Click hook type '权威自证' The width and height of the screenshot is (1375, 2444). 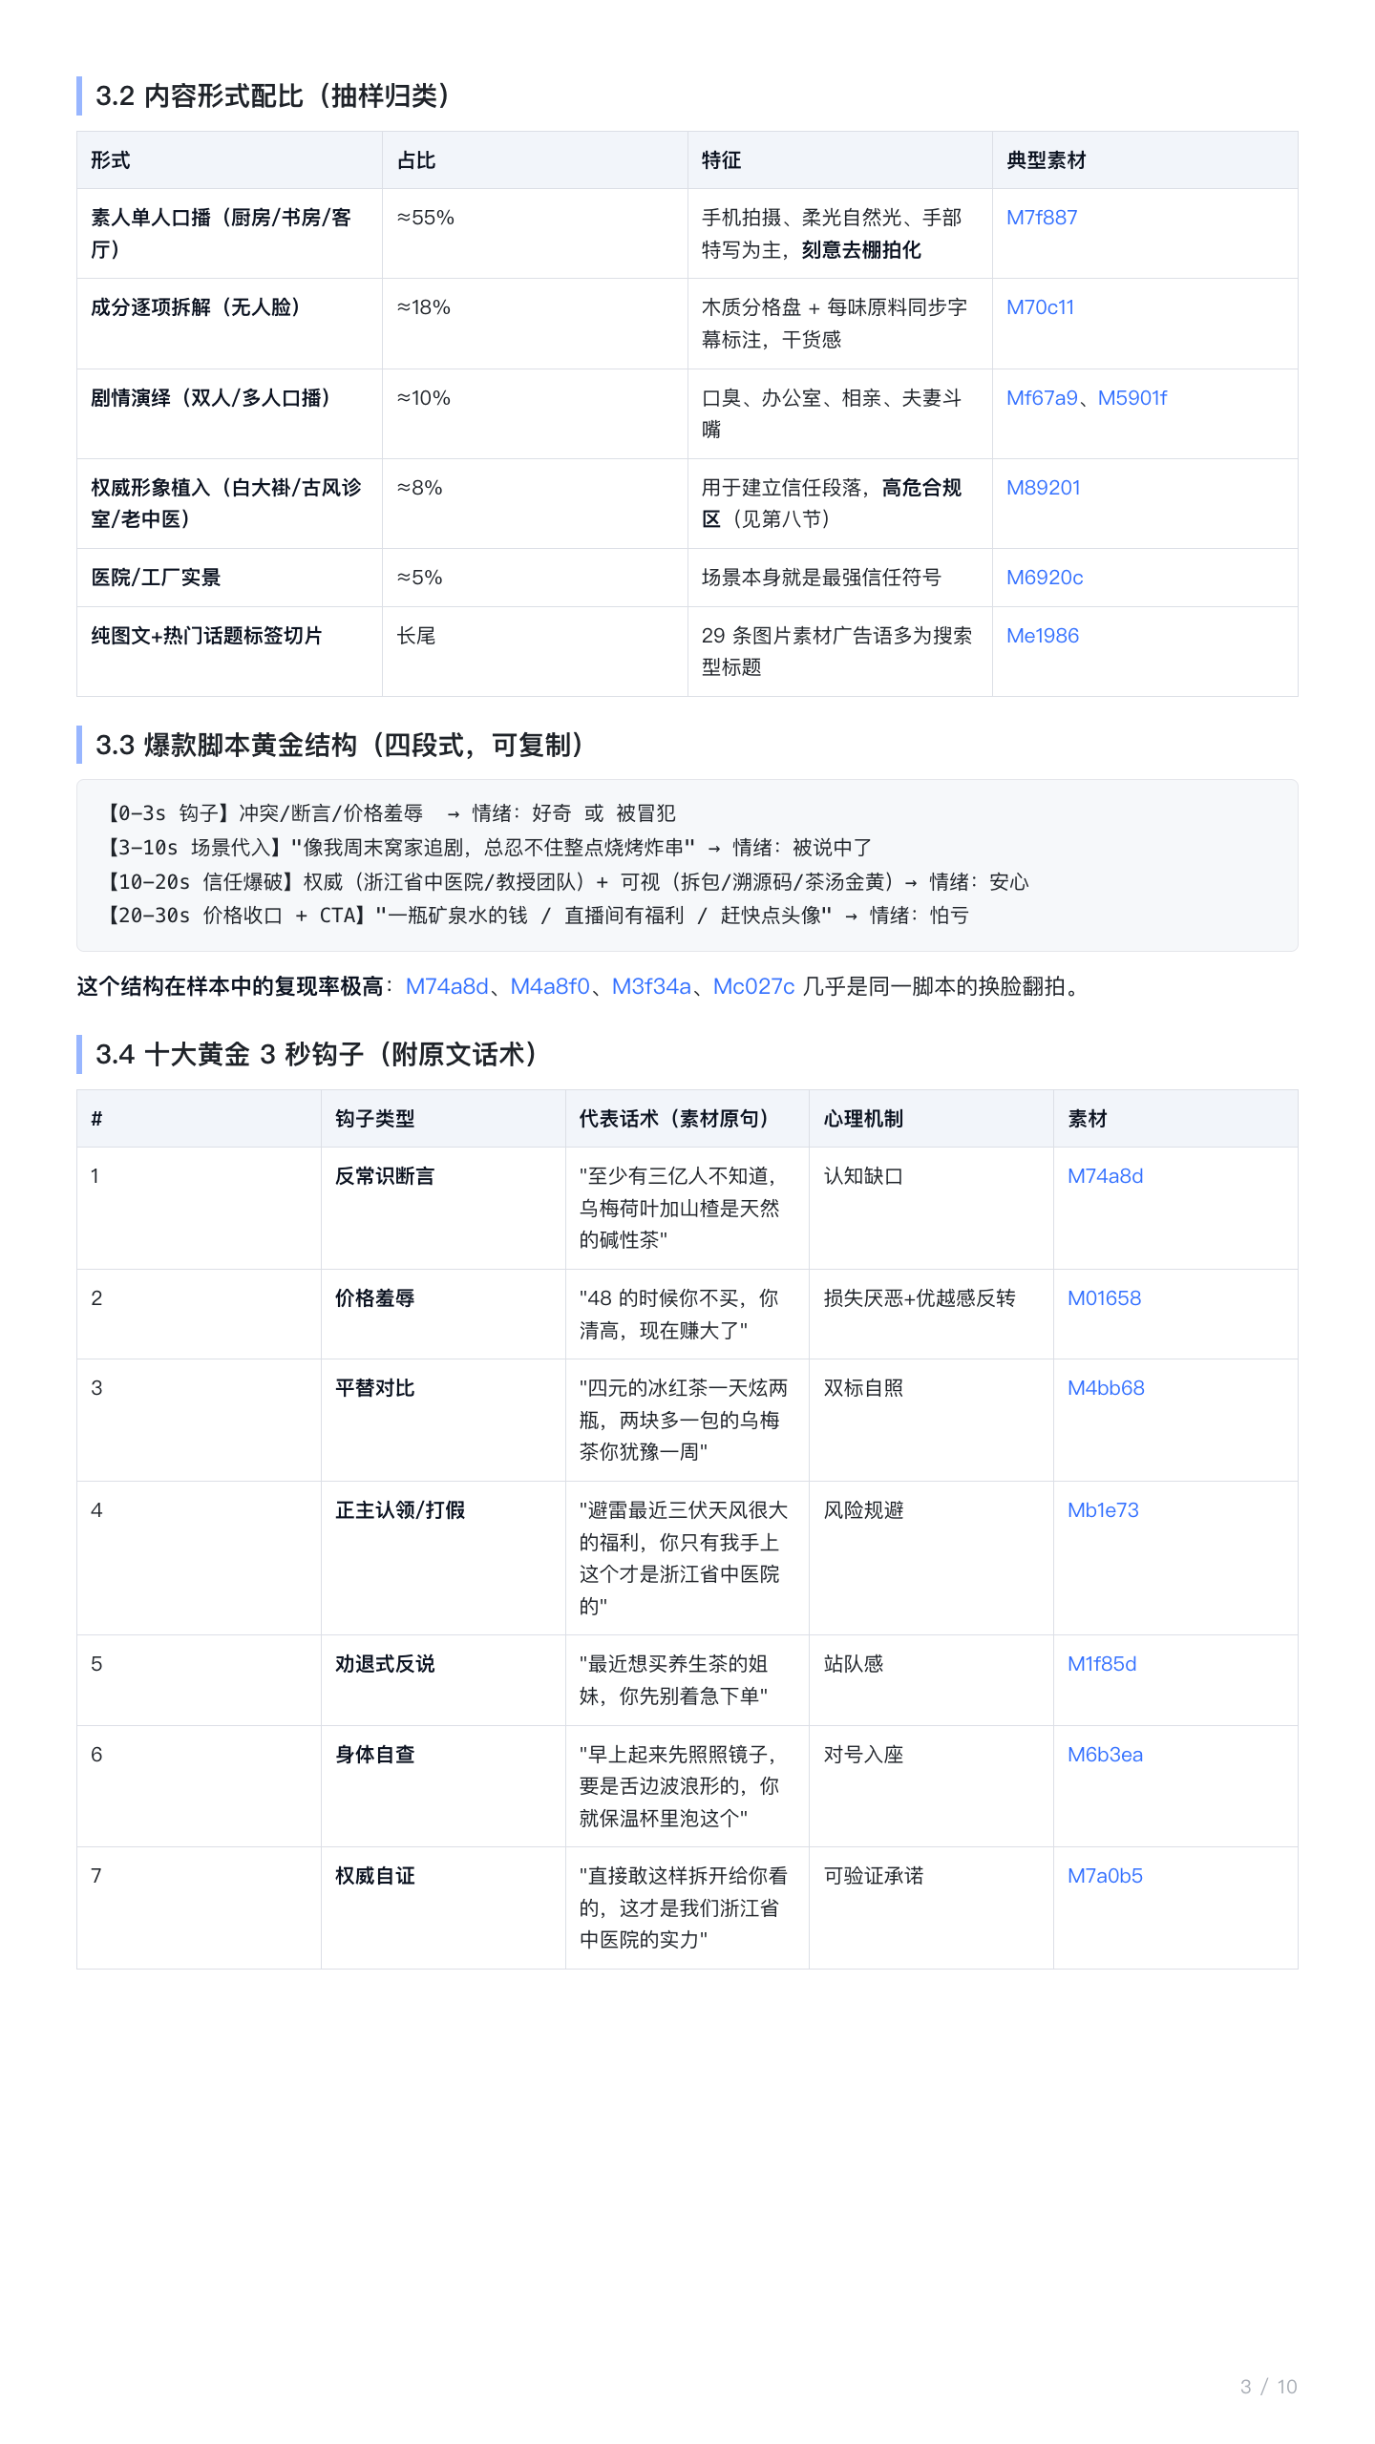[x=374, y=1876]
